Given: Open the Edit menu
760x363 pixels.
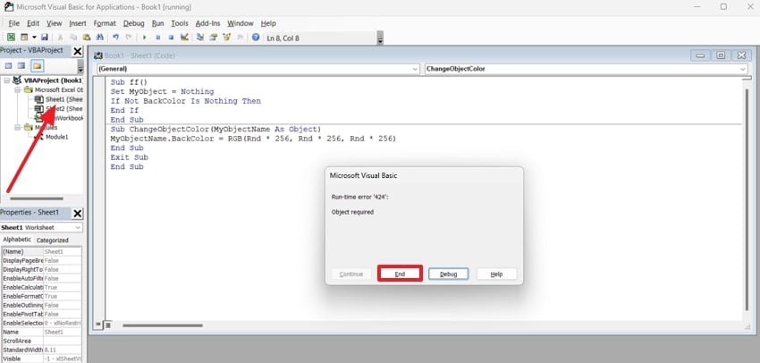Looking at the screenshot, I should pos(33,23).
